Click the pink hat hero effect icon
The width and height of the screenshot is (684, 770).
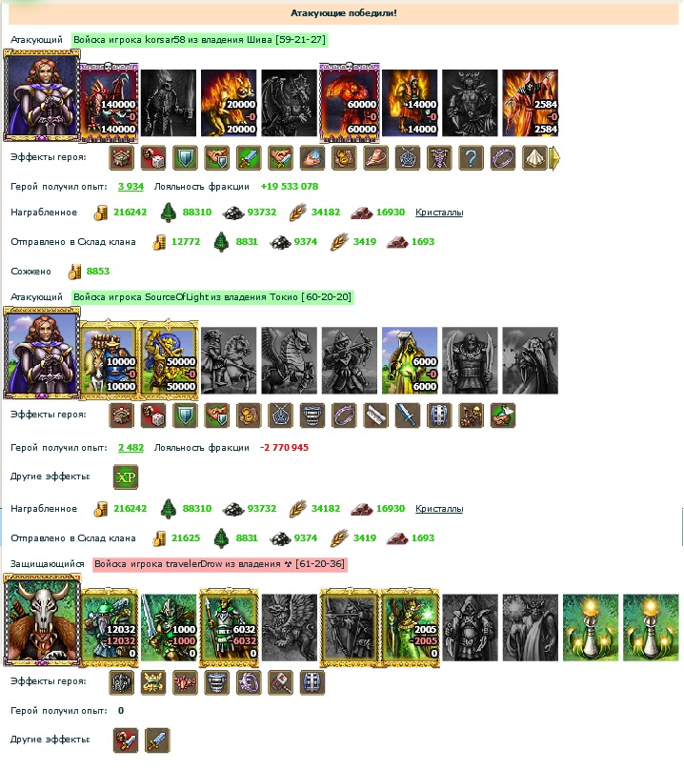(x=375, y=158)
